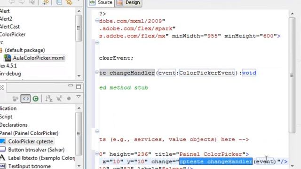Minimize the Outline panel
This screenshot has width=301, height=169.
pos(71,85)
